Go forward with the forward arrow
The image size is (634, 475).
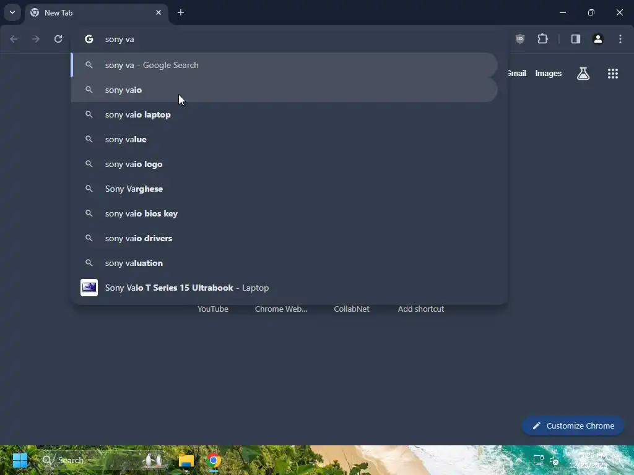coord(36,39)
